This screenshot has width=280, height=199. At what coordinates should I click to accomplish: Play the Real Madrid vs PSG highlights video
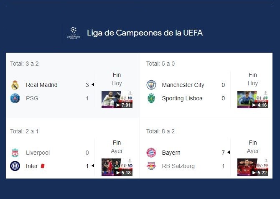pyautogui.click(x=117, y=99)
